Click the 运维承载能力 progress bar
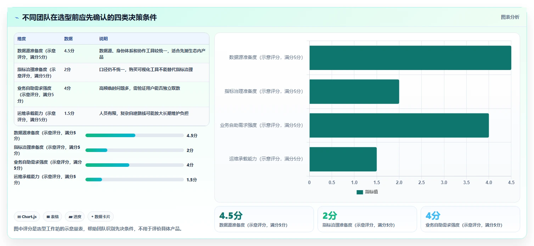 tap(134, 180)
